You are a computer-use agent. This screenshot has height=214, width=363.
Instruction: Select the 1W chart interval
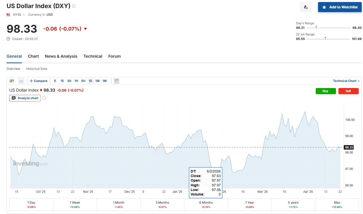point(97,81)
